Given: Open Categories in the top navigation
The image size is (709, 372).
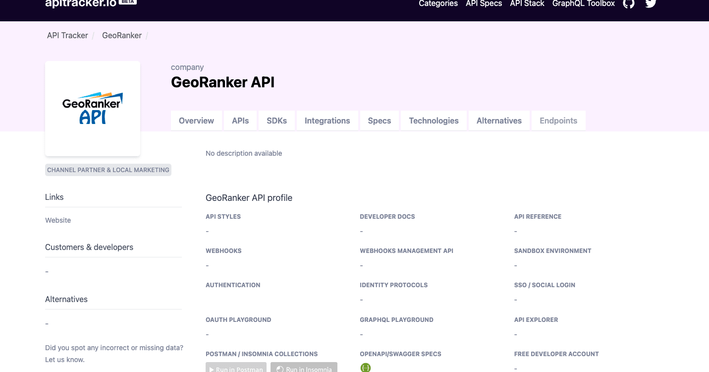Looking at the screenshot, I should (438, 3).
